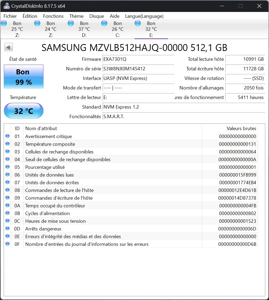Open the Fonctions menu
The image size is (269, 300).
pyautogui.click(x=53, y=16)
